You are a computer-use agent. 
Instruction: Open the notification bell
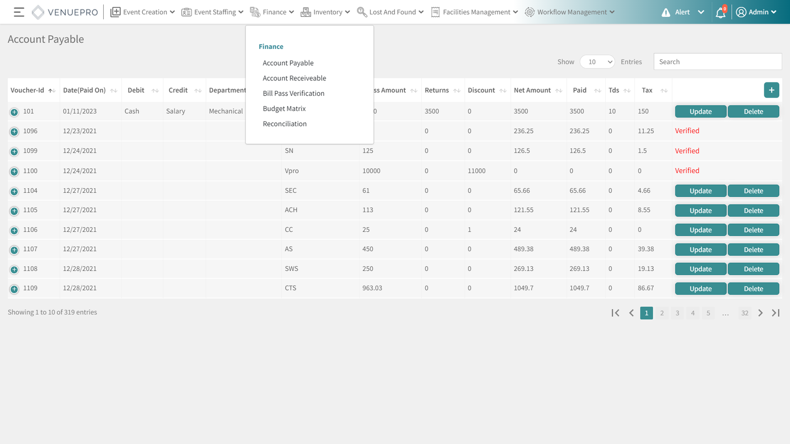coord(720,12)
